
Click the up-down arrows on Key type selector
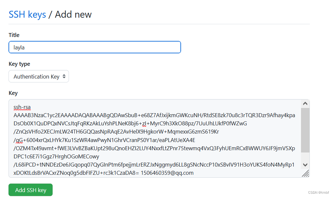point(64,77)
